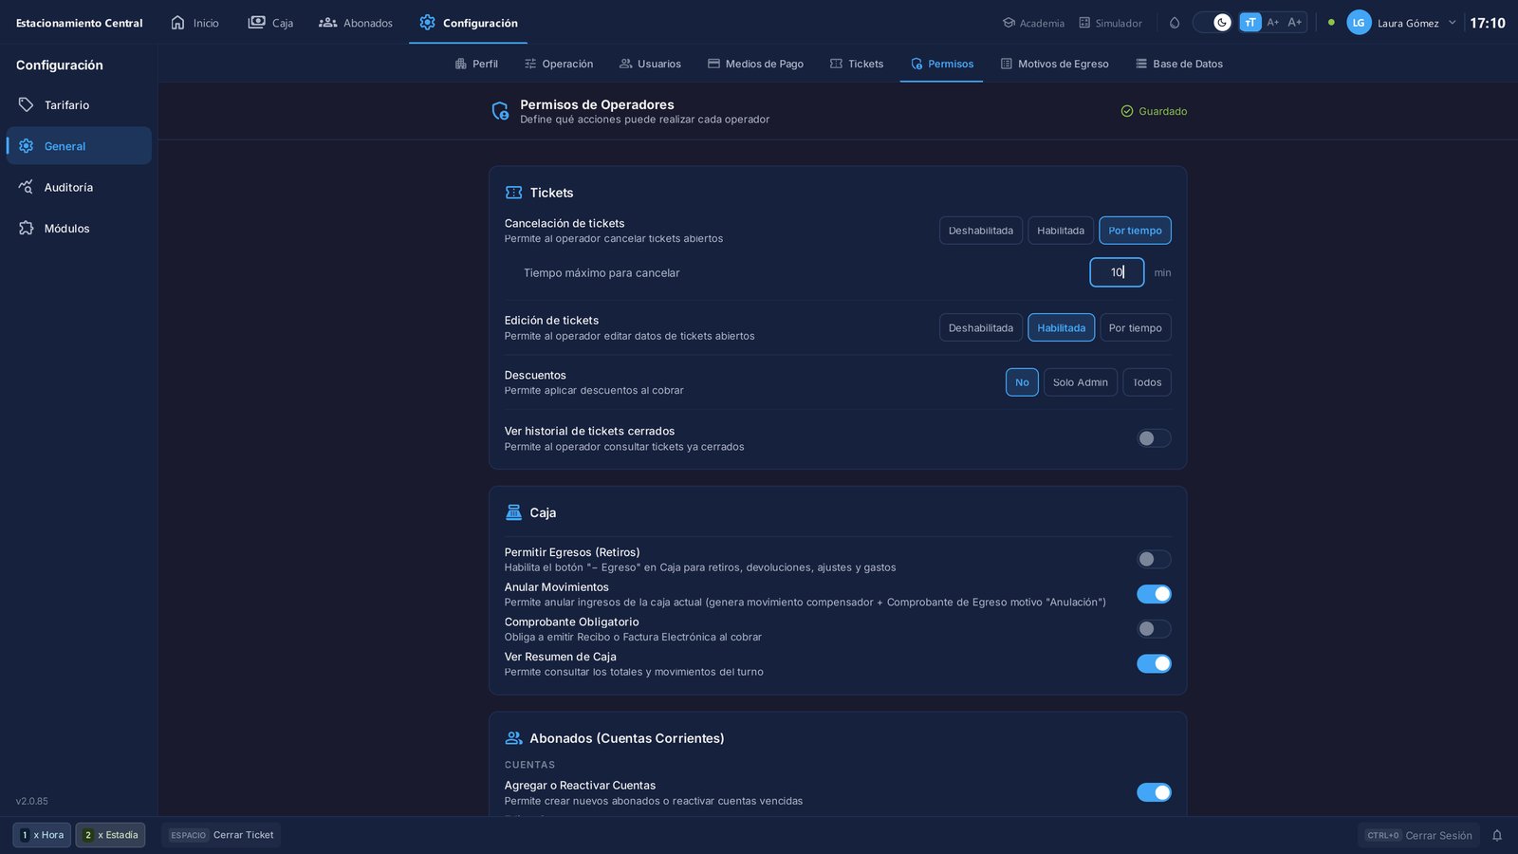
Task: Set Descuentos to Todos
Action: tap(1147, 382)
